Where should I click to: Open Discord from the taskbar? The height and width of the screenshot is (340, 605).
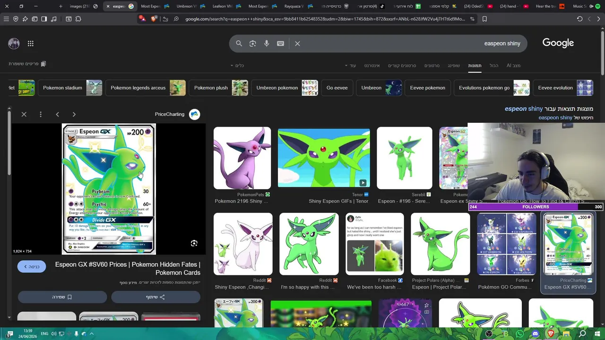pyautogui.click(x=535, y=334)
